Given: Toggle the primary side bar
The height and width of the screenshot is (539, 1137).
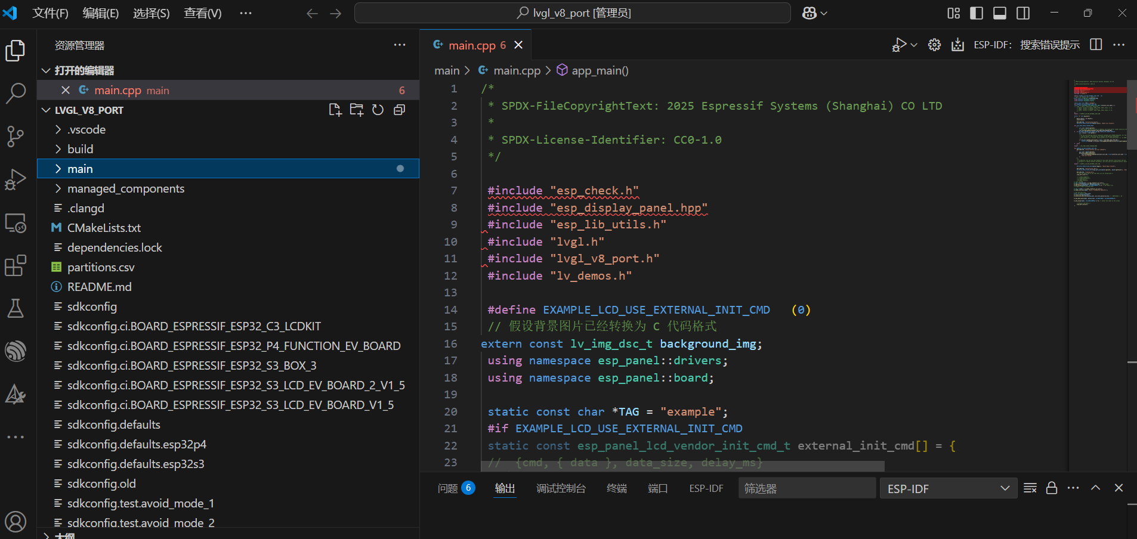Looking at the screenshot, I should tap(977, 13).
